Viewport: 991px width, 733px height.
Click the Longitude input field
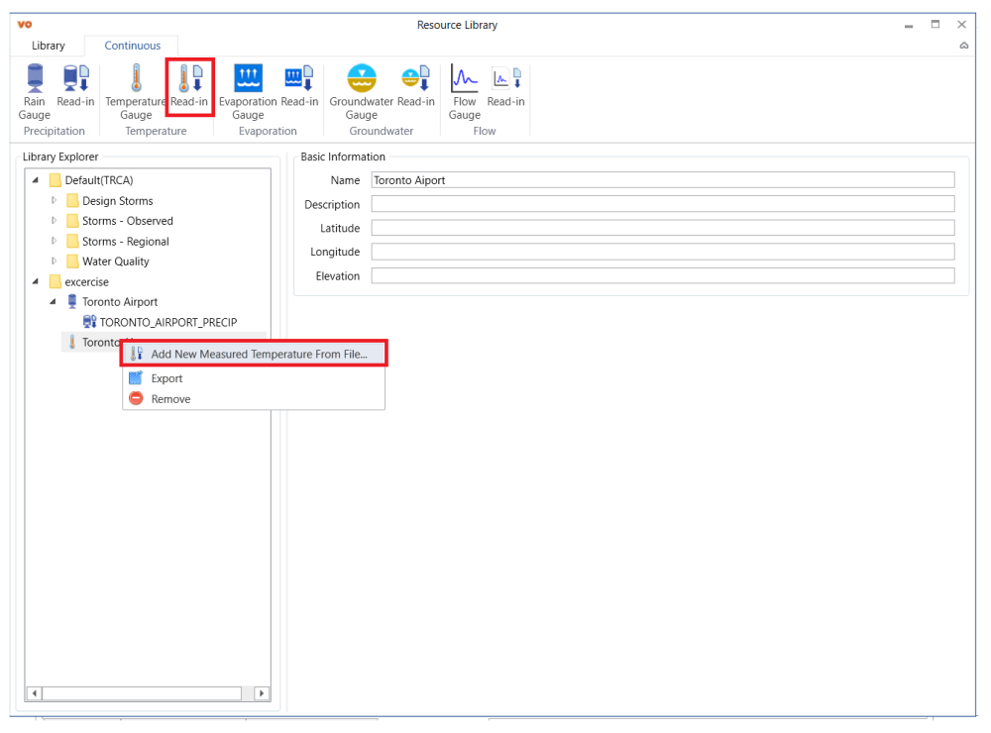[662, 252]
